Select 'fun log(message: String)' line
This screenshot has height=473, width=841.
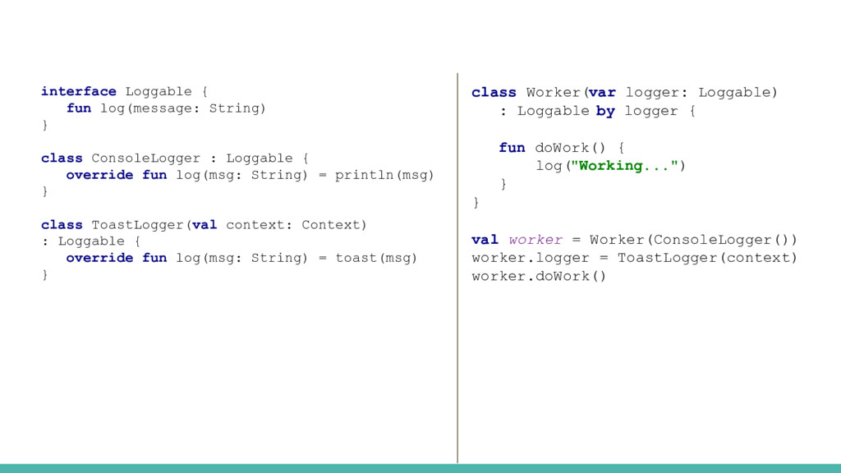[166, 108]
